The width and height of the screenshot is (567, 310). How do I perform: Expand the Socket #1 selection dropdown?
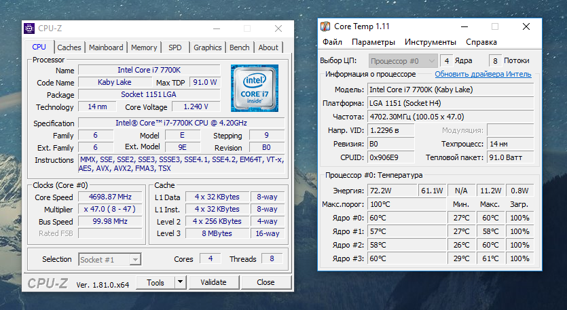coord(109,260)
